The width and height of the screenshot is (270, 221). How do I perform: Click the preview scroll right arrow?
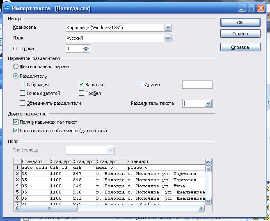point(201,208)
